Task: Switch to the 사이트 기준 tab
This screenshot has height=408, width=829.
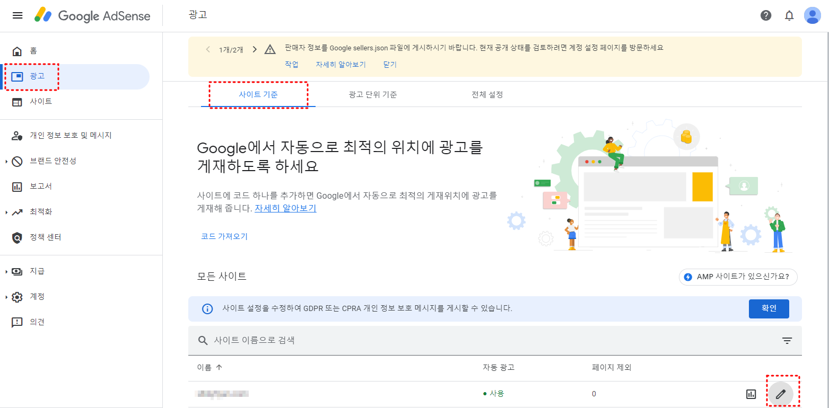Action: (258, 94)
